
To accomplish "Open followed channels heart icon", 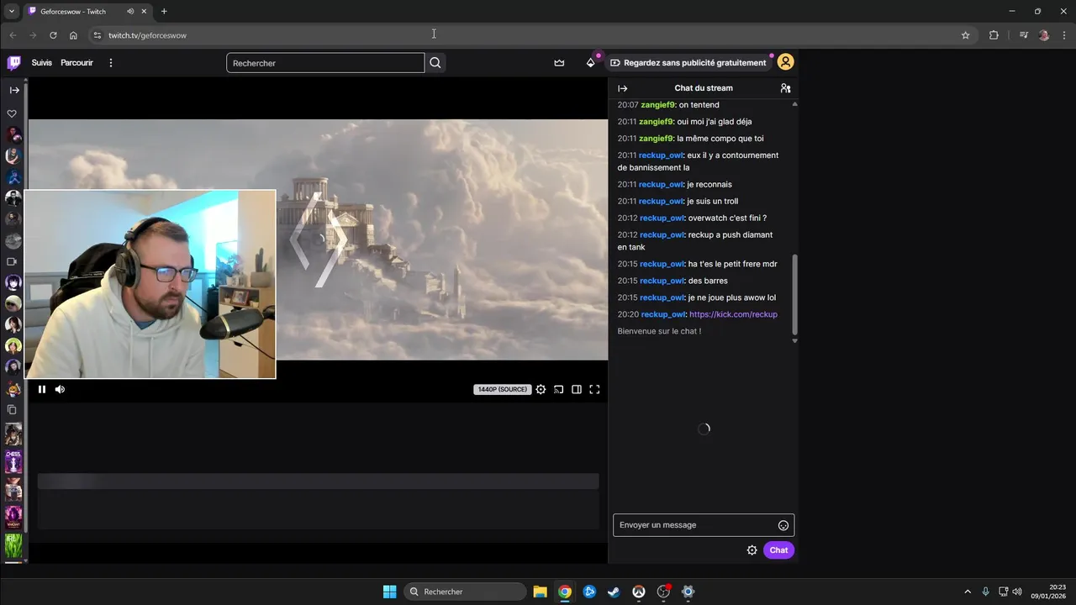I will tap(12, 113).
